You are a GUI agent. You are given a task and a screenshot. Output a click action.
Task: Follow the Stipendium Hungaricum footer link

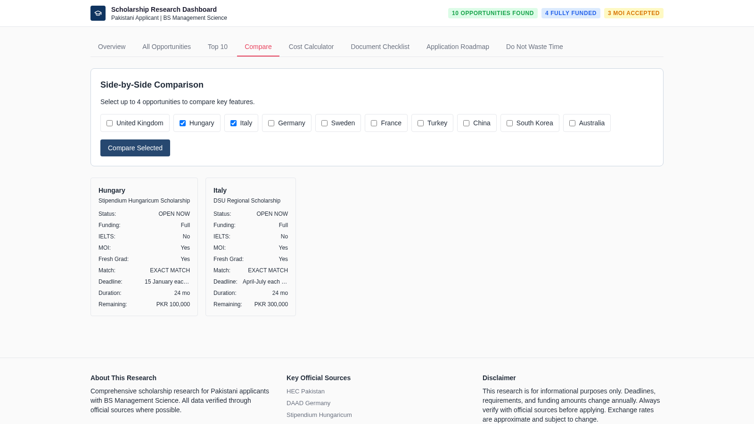[x=319, y=415]
